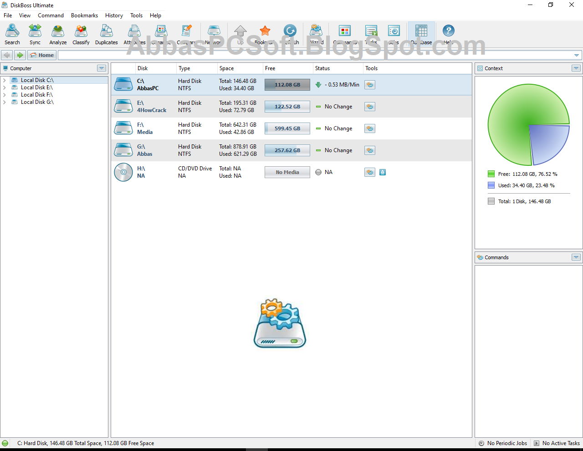
Task: Open the Attributes tool
Action: coord(134,35)
